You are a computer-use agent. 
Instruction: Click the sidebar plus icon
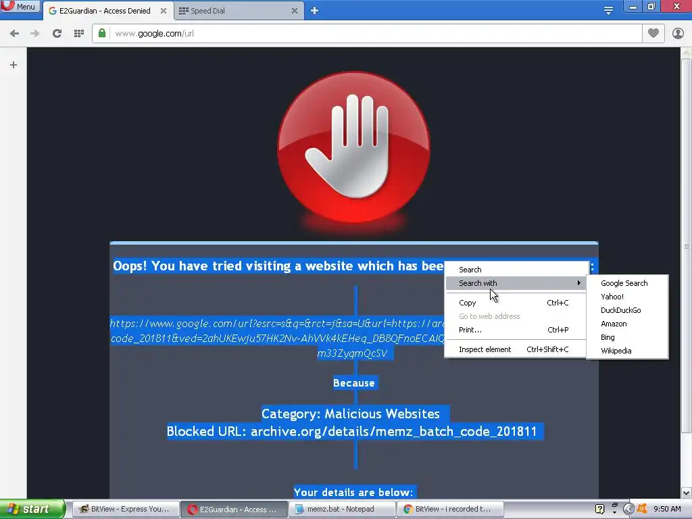(x=14, y=66)
